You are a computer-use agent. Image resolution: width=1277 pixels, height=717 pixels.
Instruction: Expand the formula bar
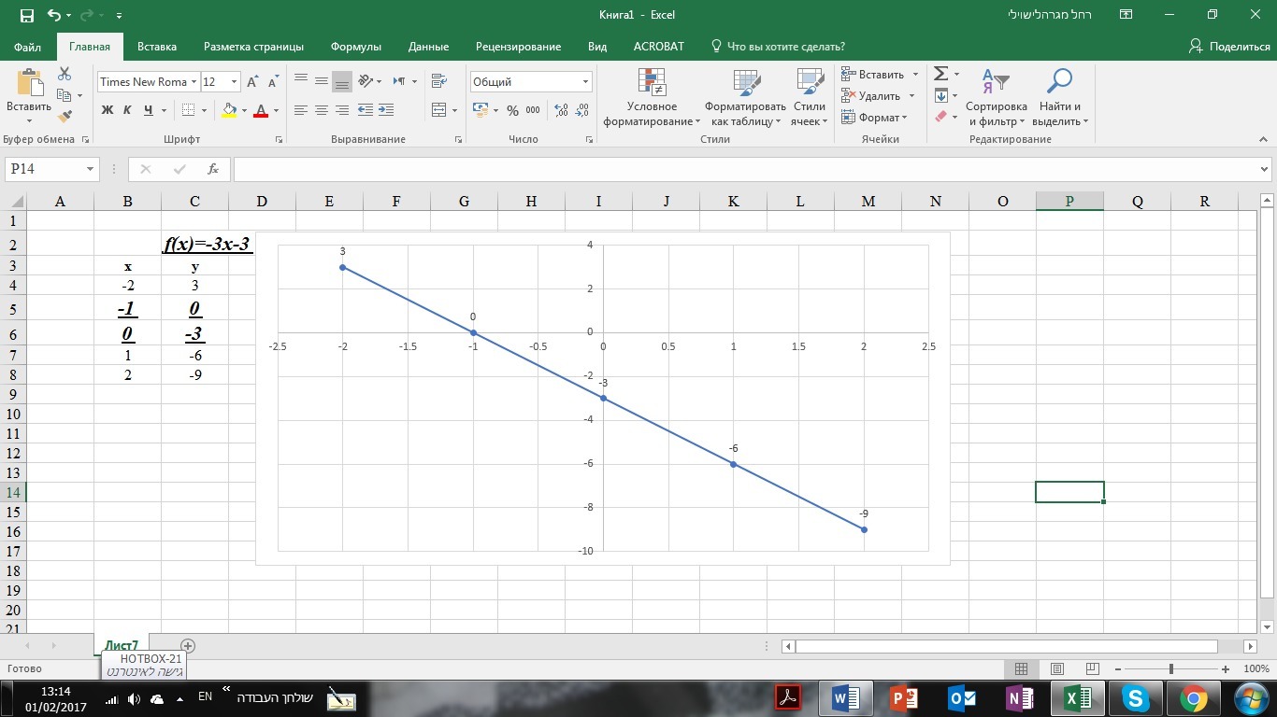click(x=1265, y=169)
